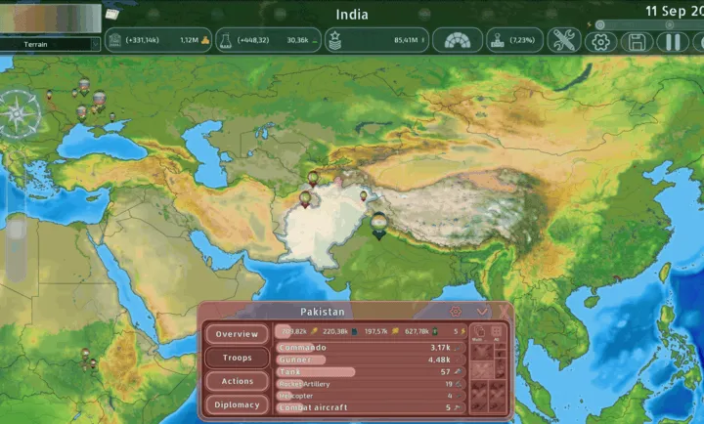Image resolution: width=704 pixels, height=424 pixels.
Task: Click the 197,57k stat value
Action: tap(376, 331)
